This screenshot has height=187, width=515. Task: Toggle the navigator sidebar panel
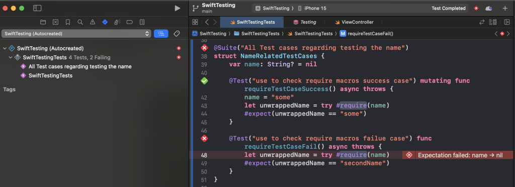point(37,8)
